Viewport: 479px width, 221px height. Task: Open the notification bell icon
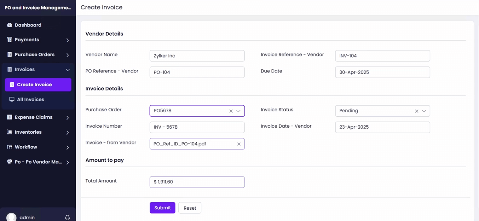coord(67,217)
